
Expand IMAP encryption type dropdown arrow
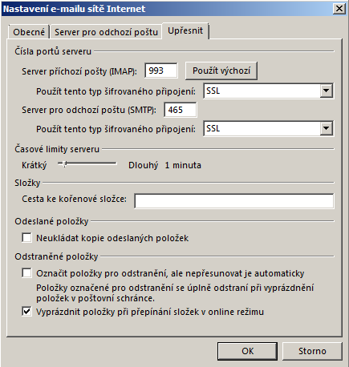click(x=327, y=91)
